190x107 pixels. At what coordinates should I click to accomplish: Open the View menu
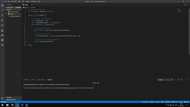19,1
